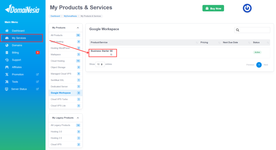Select Hosting 2.0 legacy category

tap(65, 138)
